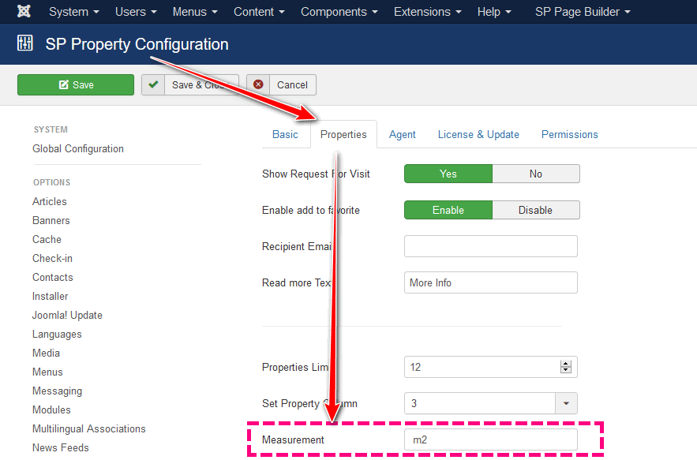Open the SP Page Builder menu
Screen dimensions: 697x460
tap(583, 12)
